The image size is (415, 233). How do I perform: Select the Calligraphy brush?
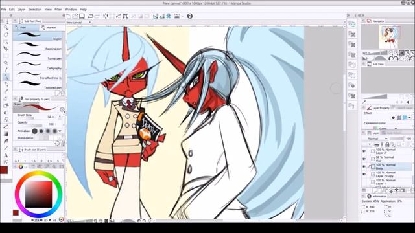pos(38,65)
